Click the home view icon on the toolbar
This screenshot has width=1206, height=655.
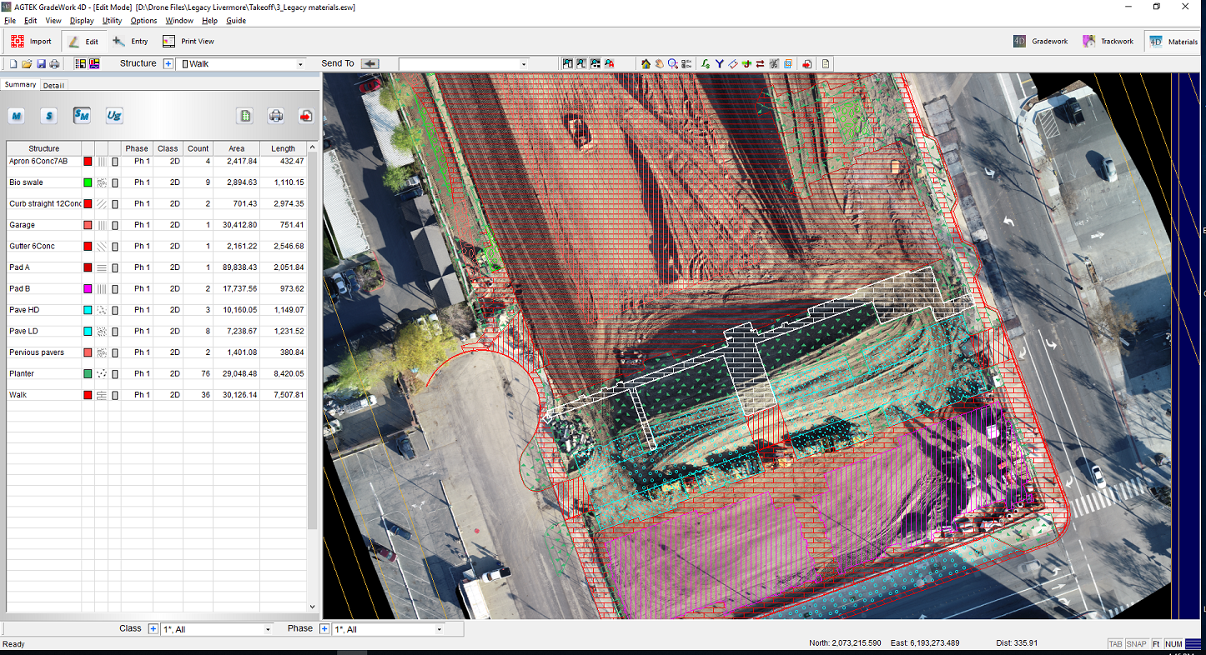tap(646, 63)
